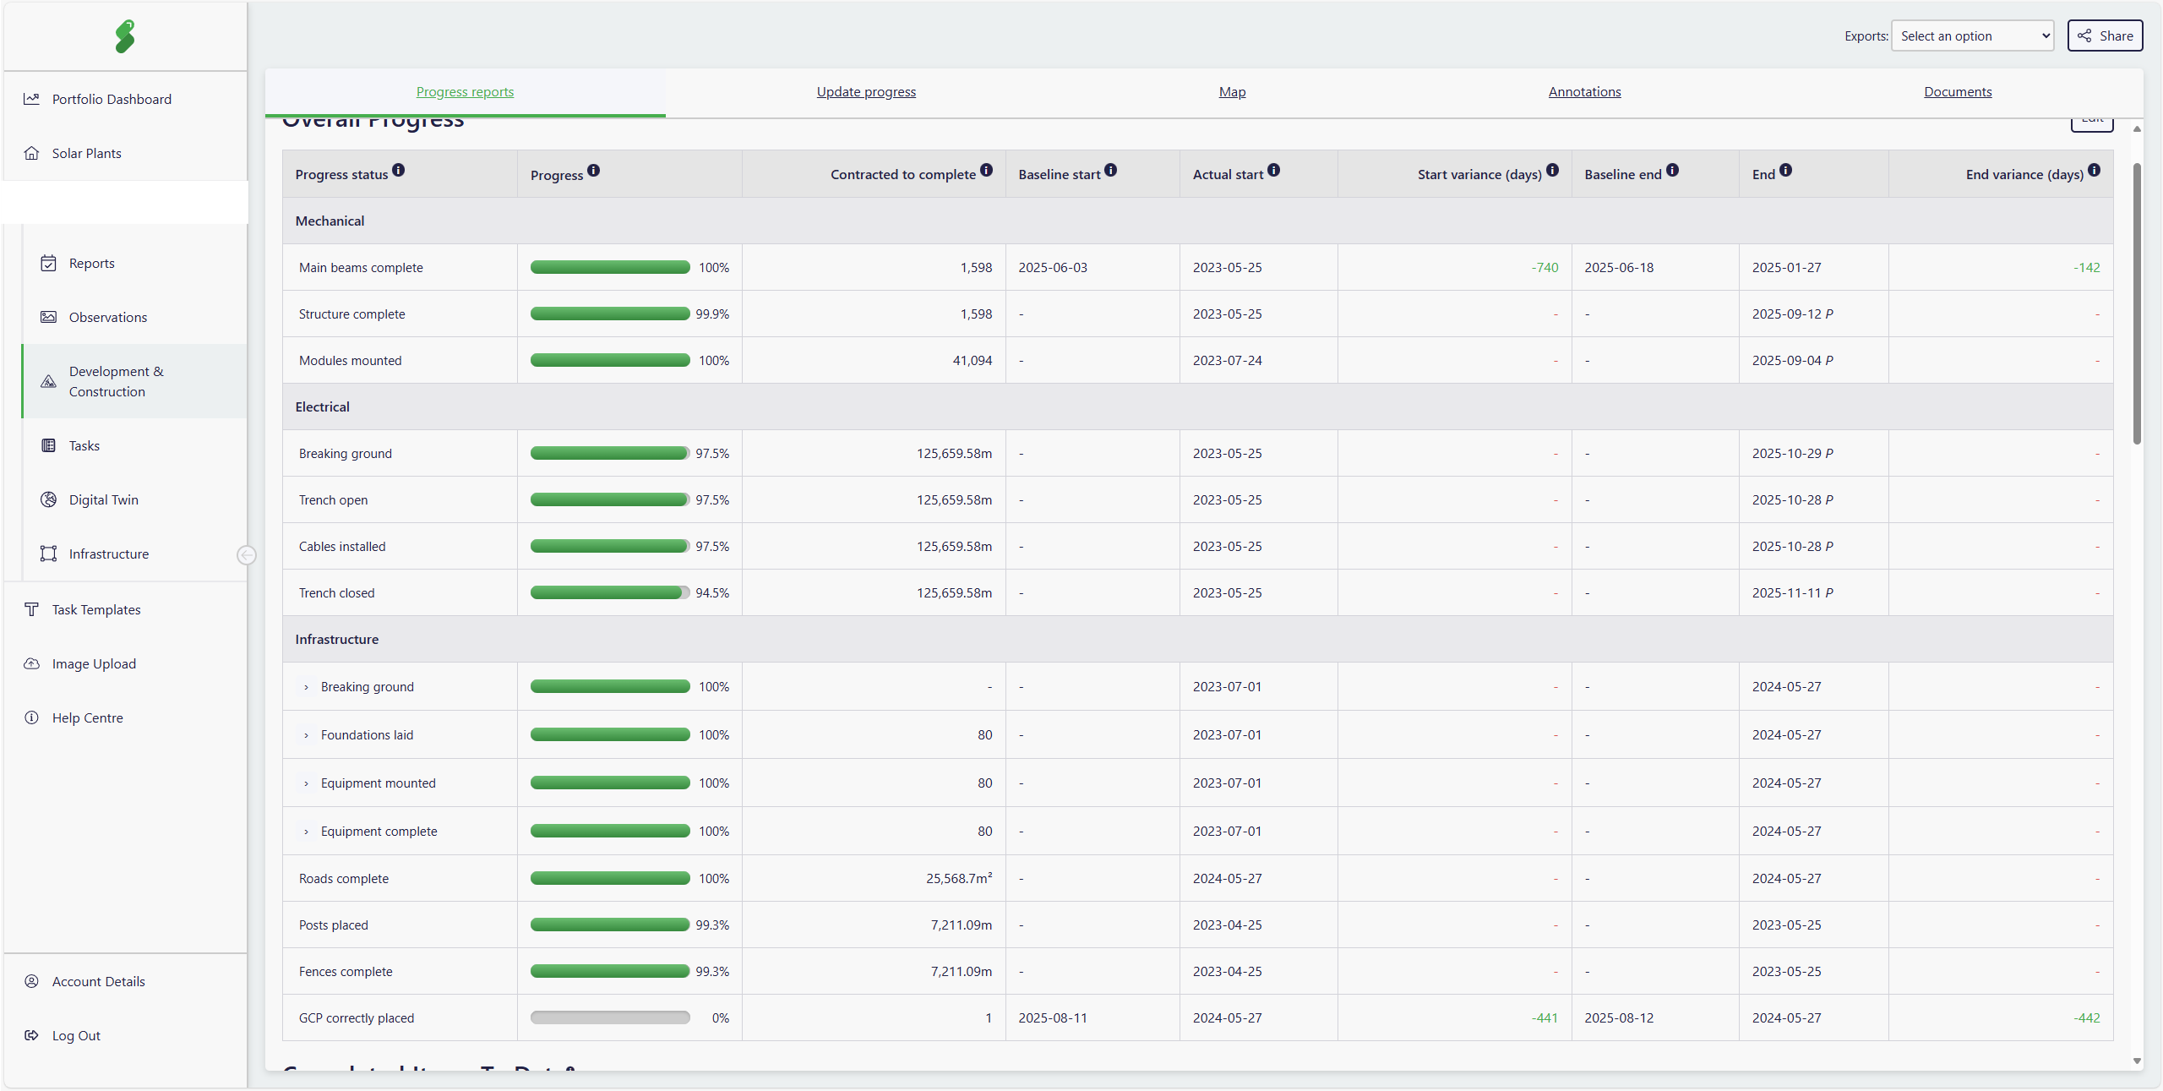Click the Account Details user icon
Viewport: 2163px width, 1091px height.
pos(31,981)
